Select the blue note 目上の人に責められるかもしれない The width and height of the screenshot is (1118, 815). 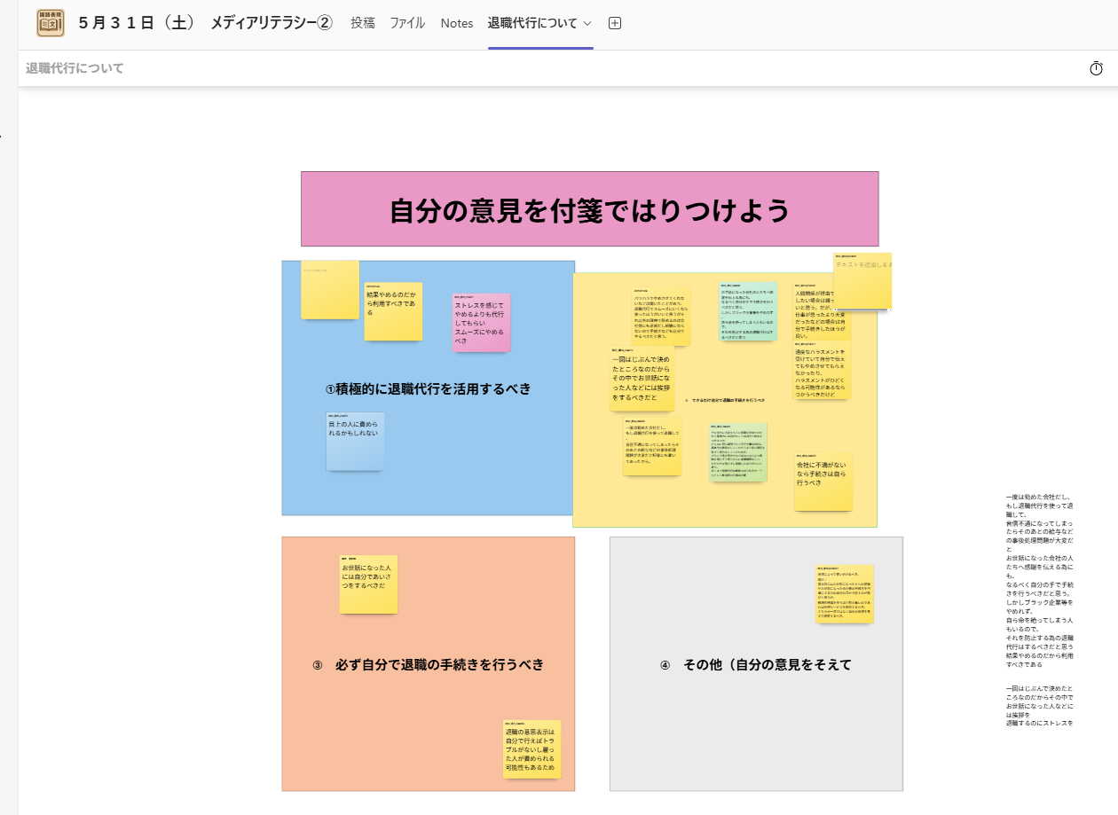(x=355, y=441)
